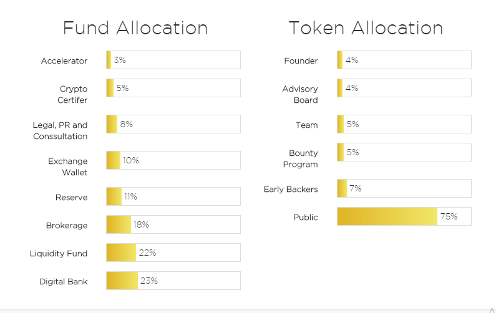
Task: Click the Accelerator 3% bar
Action: pos(173,60)
